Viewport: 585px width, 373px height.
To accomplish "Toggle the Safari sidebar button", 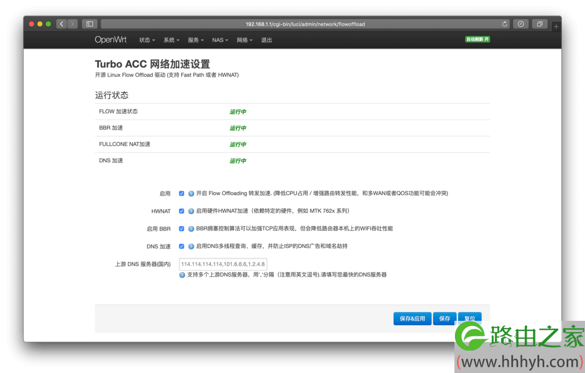I will click(x=89, y=24).
